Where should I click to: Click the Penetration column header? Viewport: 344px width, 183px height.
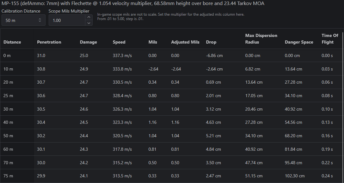49,42
